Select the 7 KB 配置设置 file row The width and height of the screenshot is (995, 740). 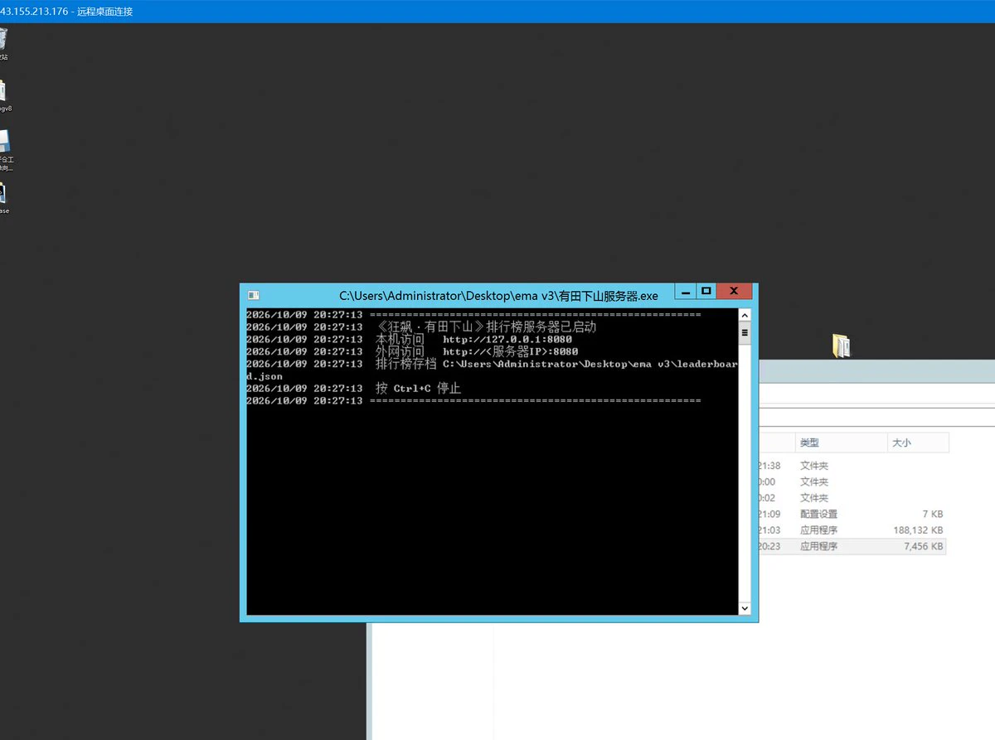pos(851,514)
